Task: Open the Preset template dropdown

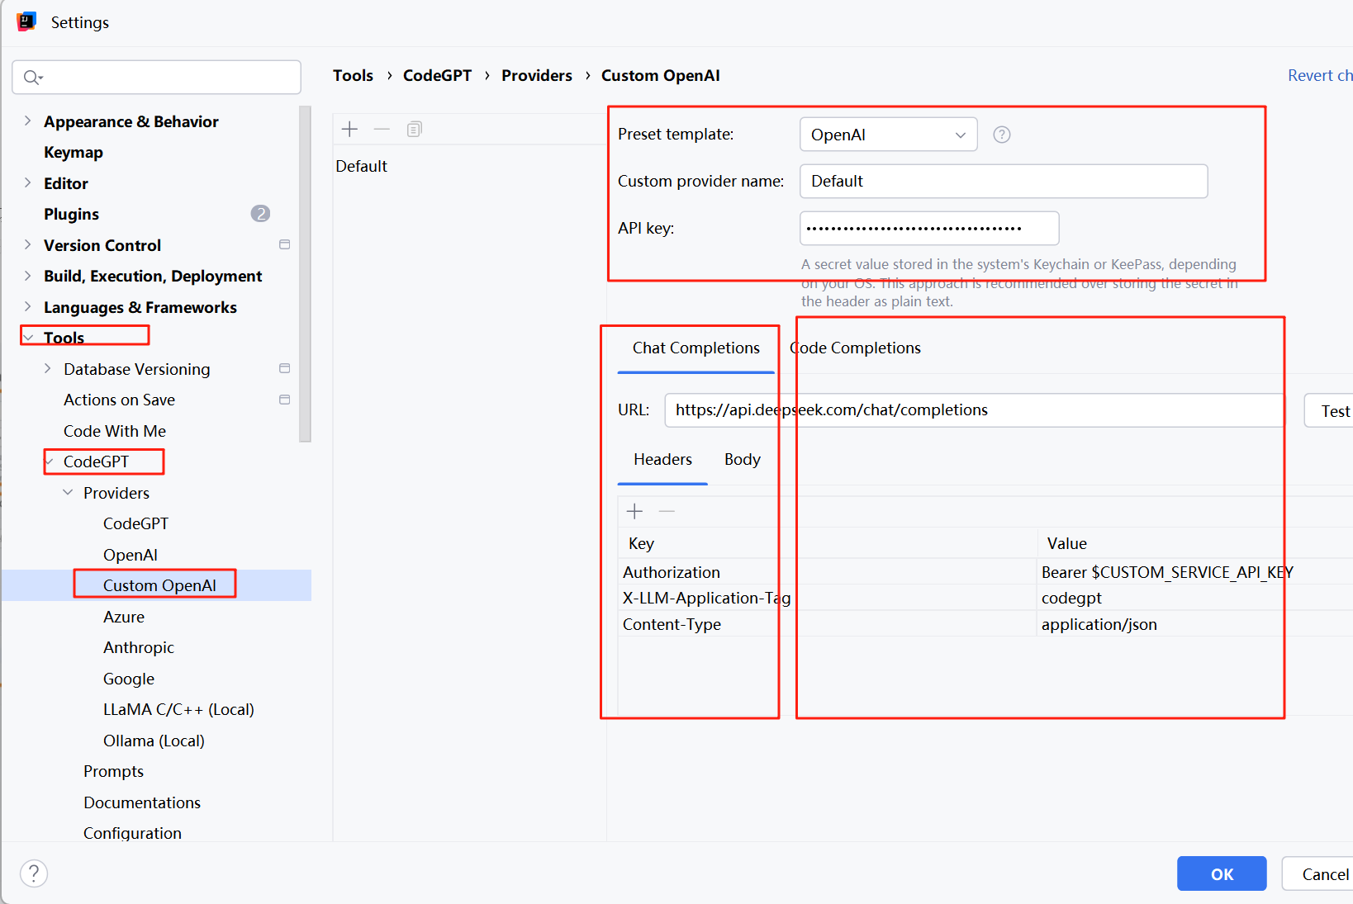Action: coord(889,135)
